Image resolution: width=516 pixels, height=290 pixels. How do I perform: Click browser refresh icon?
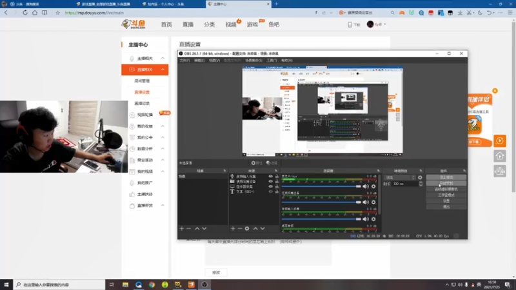25,13
